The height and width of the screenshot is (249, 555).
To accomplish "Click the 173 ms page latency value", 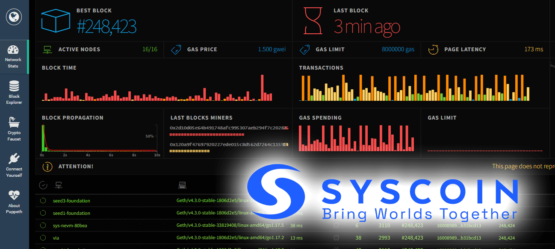I will pyautogui.click(x=534, y=50).
